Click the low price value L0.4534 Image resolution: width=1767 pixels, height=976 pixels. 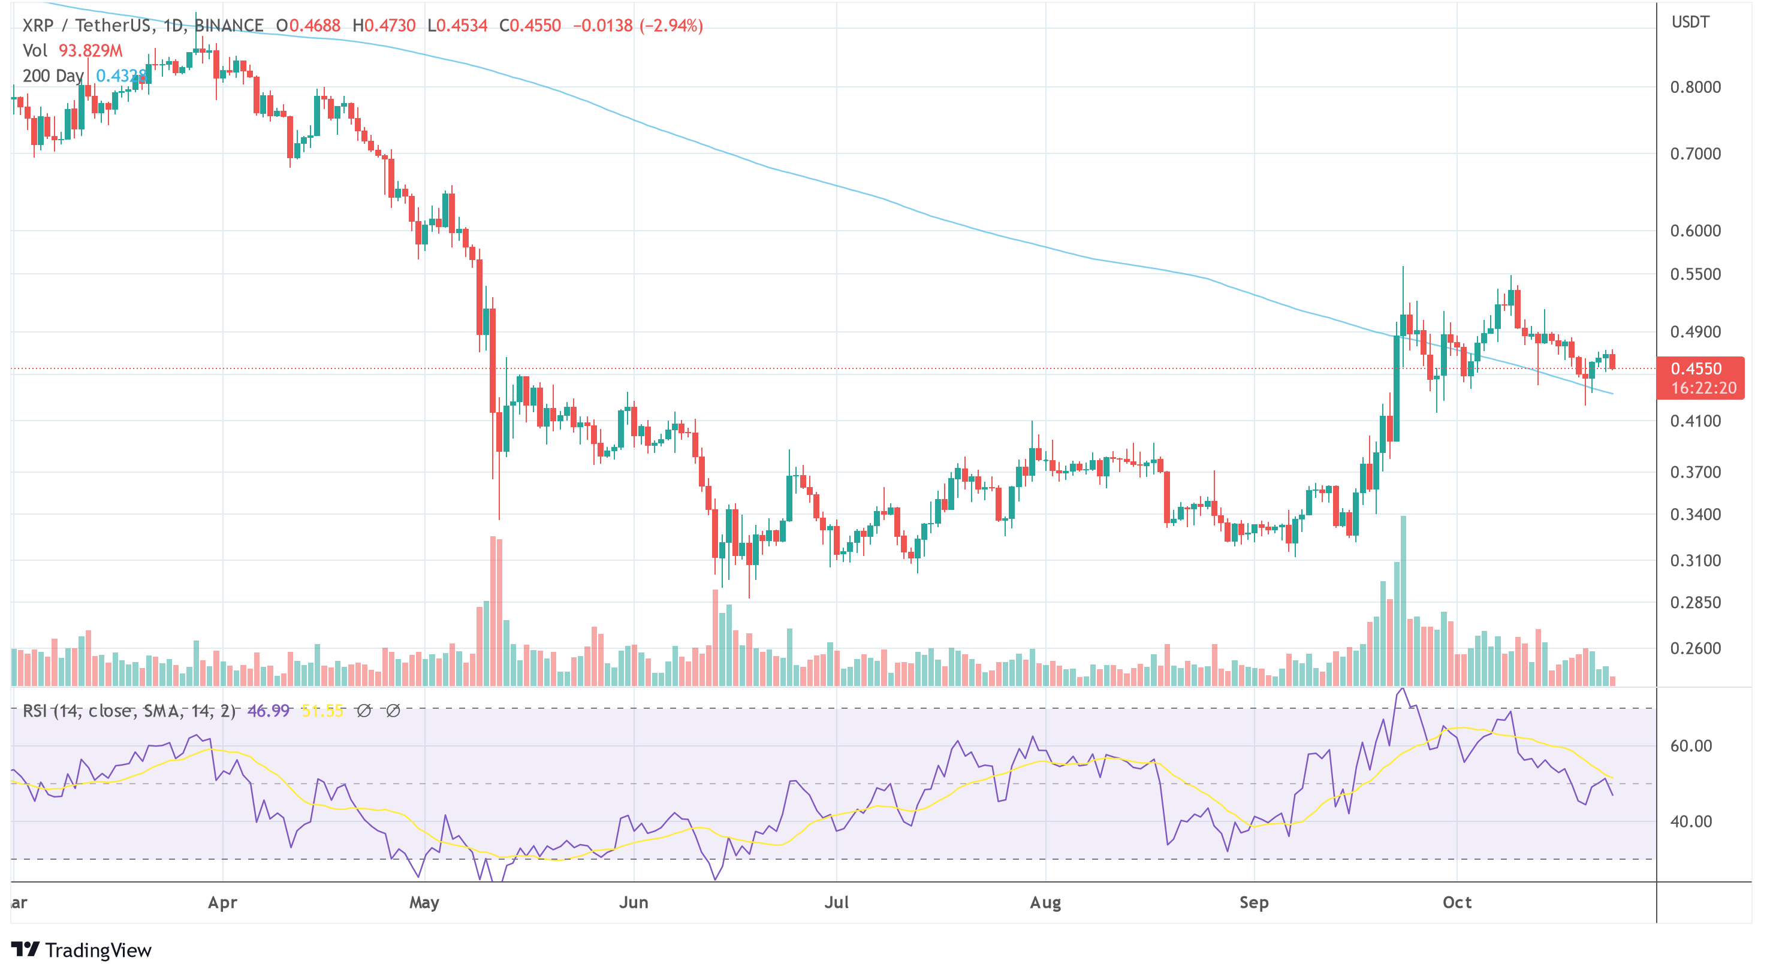point(457,25)
